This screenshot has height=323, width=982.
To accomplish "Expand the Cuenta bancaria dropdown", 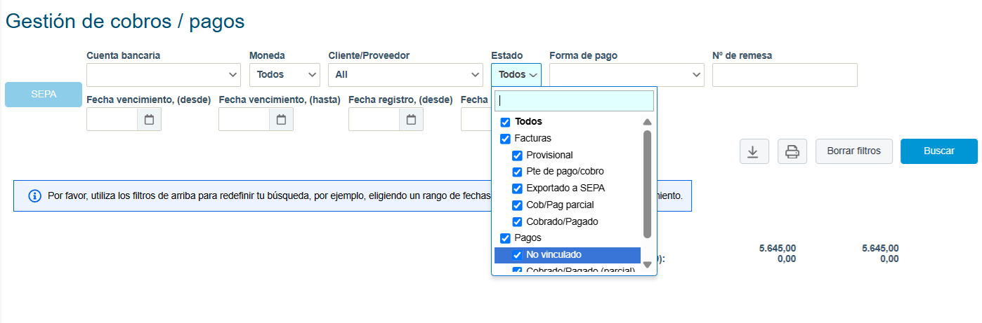I will [164, 75].
